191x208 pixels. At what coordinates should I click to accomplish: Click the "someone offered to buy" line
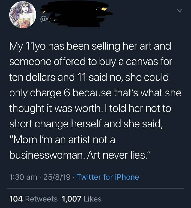coord(91,62)
